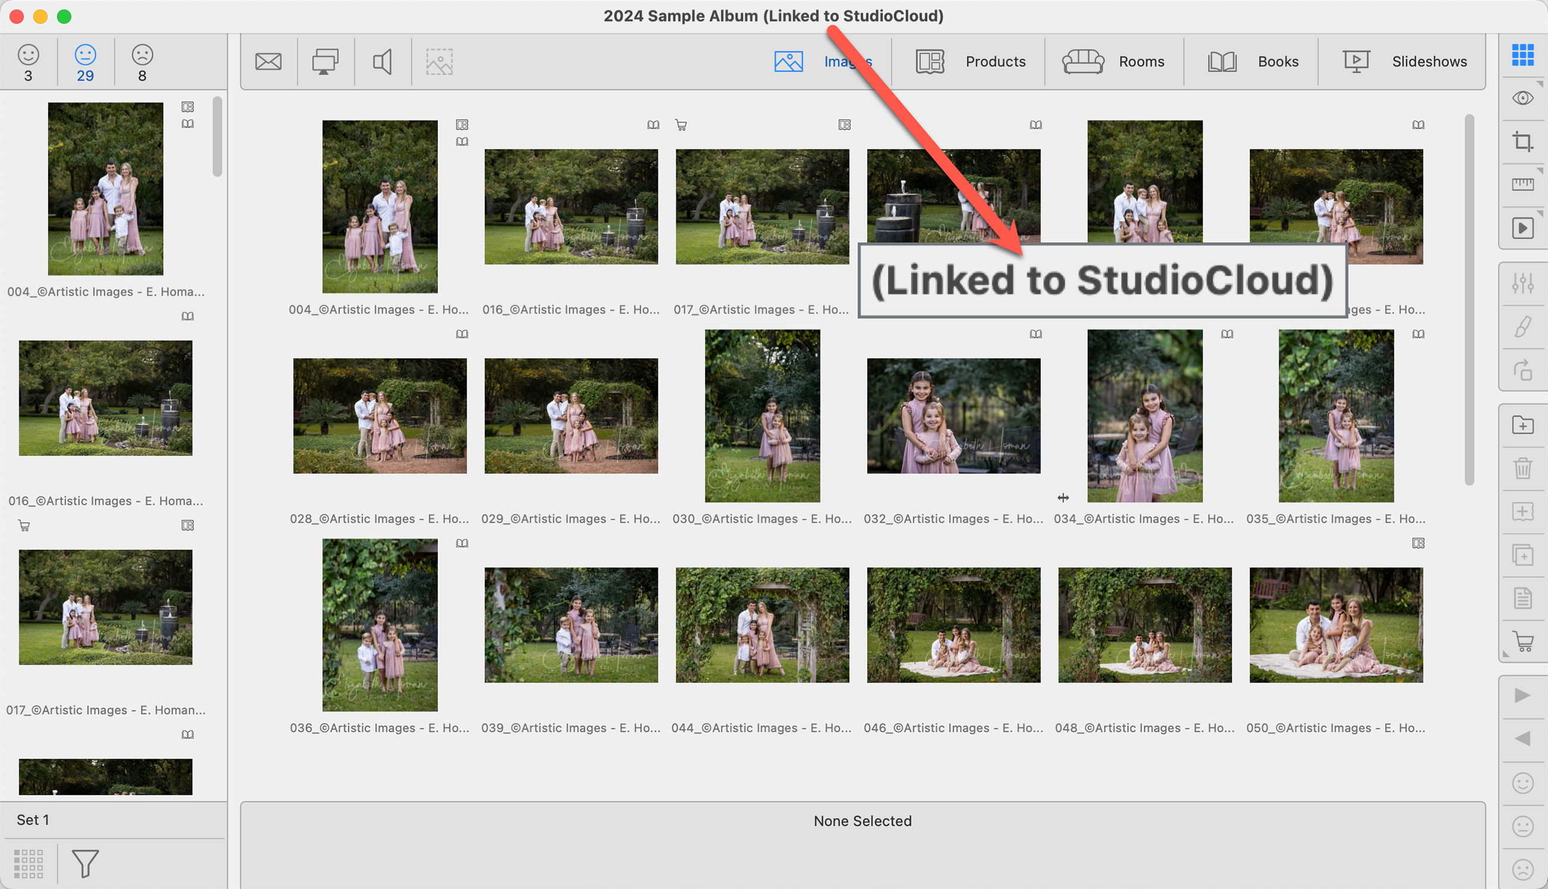Screen dimensions: 1548x889
Task: Click the add folder icon
Action: [x=1522, y=425]
